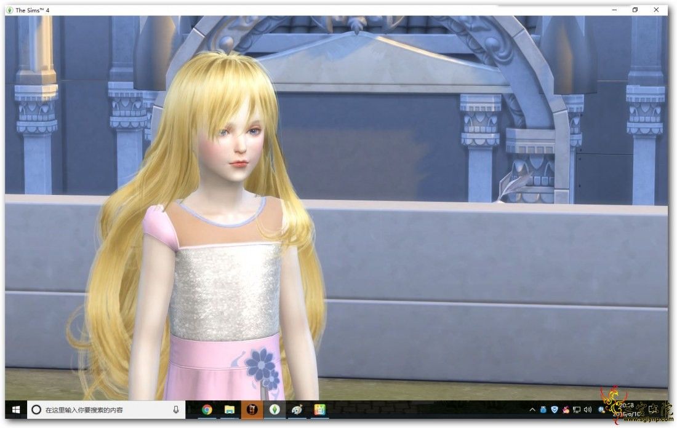The height and width of the screenshot is (428, 677).
Task: Focus the taskbar search input field
Action: tap(106, 410)
